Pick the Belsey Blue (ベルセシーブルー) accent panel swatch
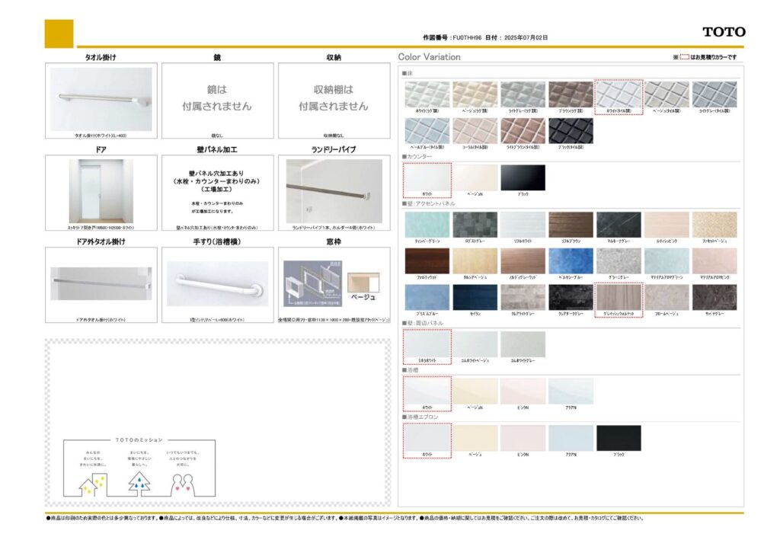The height and width of the screenshot is (540, 780). pyautogui.click(x=571, y=261)
